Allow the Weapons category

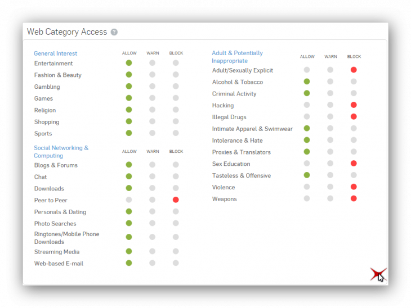click(307, 198)
